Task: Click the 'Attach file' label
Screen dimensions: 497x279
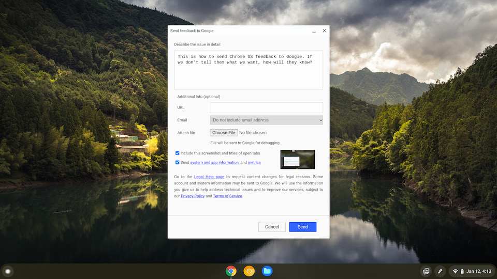Action: click(x=186, y=133)
